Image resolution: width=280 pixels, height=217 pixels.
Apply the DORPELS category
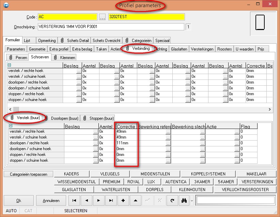[155, 190]
